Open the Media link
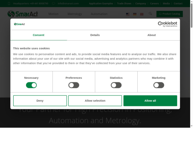This screenshot has height=144, width=193. pyautogui.click(x=166, y=4)
